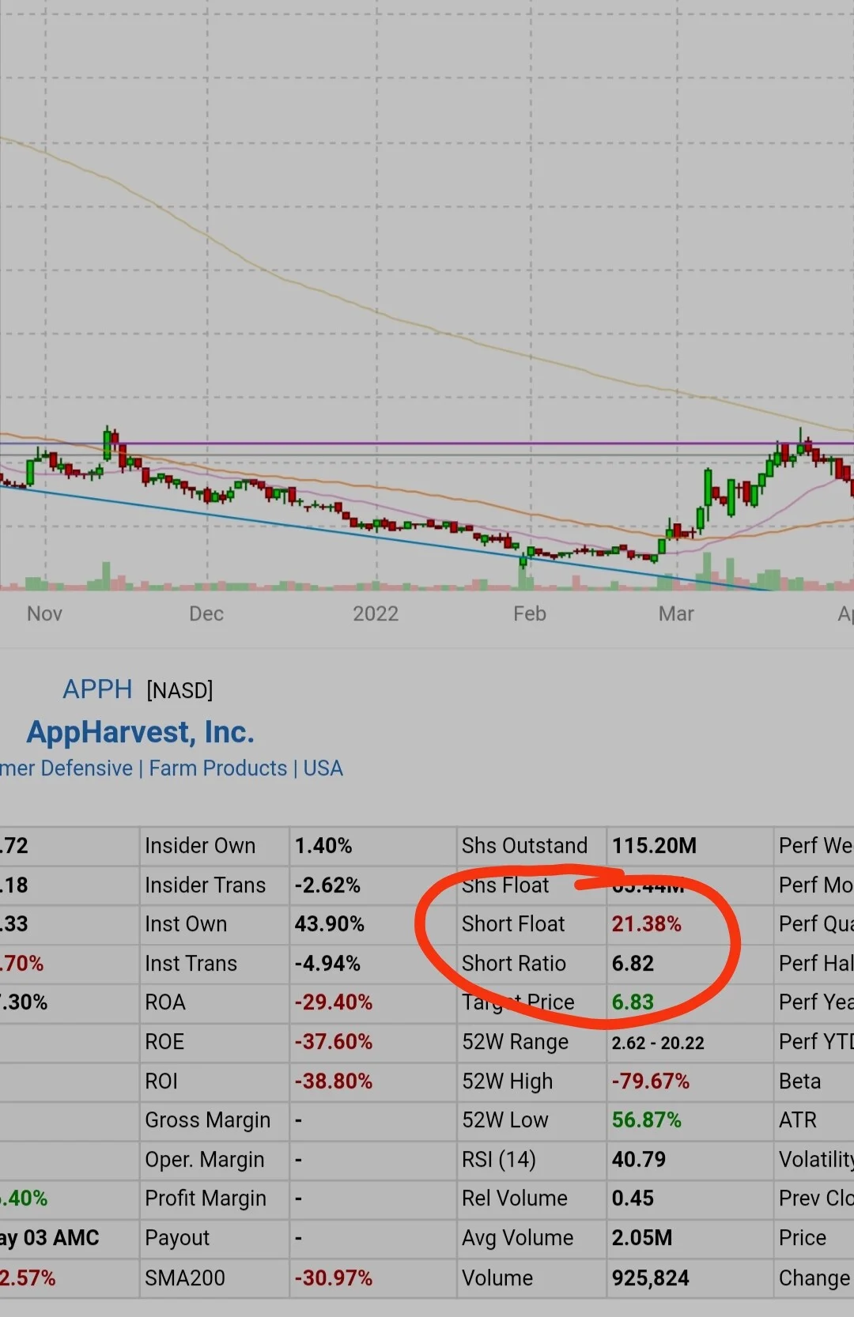Click the ROE value -37.60%
This screenshot has width=854, height=1317.
tap(334, 1042)
